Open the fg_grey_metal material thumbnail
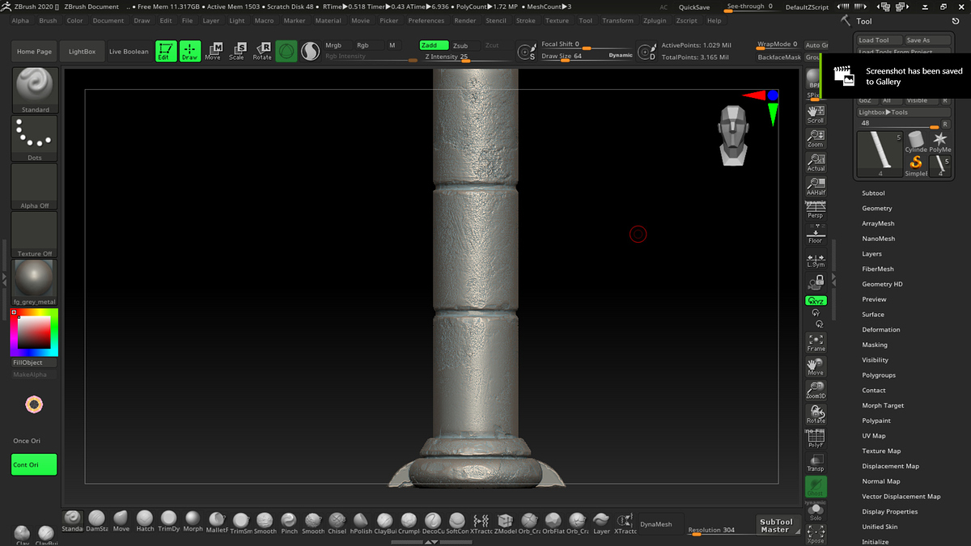The height and width of the screenshot is (546, 971). [34, 282]
